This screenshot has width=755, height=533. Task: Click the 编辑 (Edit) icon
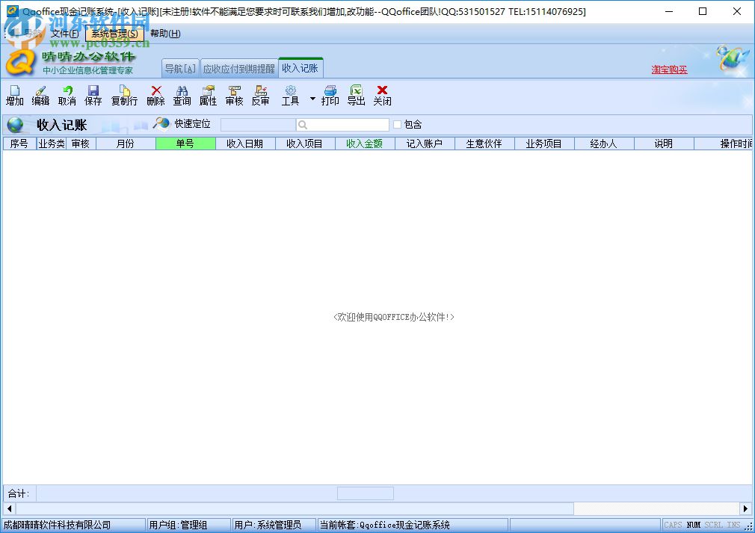[x=40, y=95]
